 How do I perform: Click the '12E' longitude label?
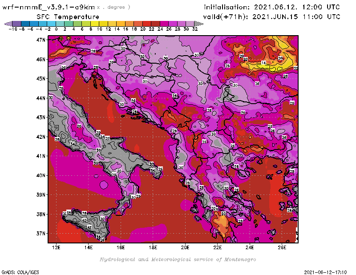click(x=56, y=247)
